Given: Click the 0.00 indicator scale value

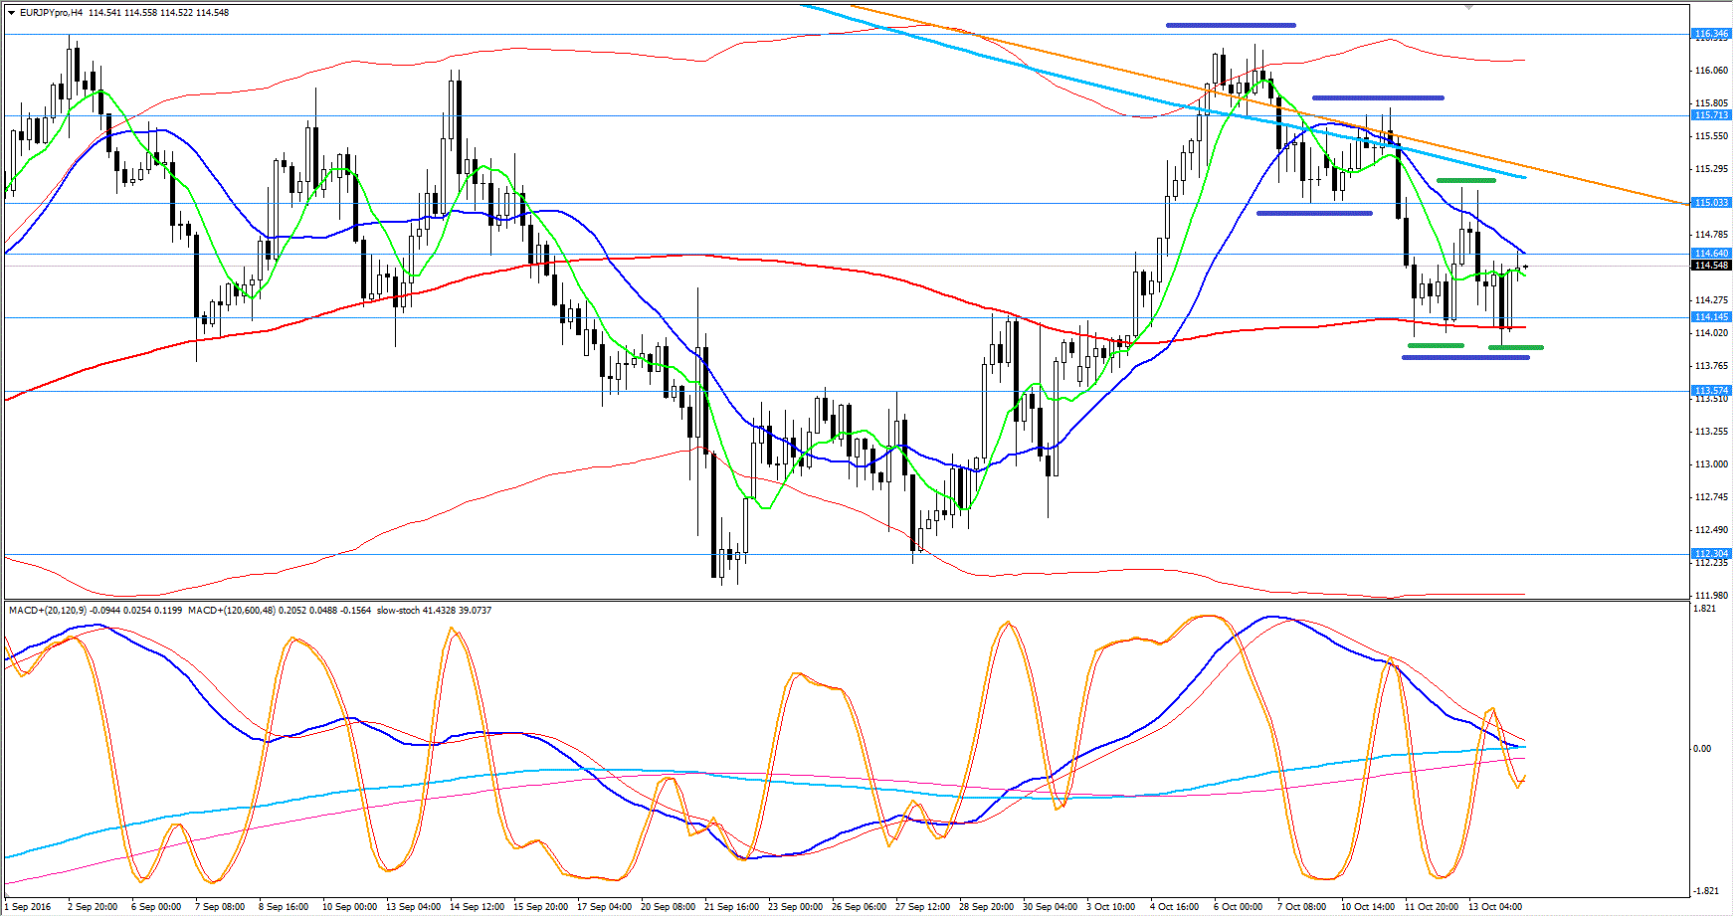Looking at the screenshot, I should [1702, 749].
